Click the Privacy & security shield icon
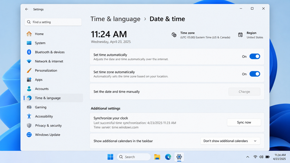Screen dimensions: 290x163 (29, 125)
